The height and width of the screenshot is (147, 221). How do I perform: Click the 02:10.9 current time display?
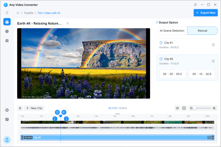(112, 108)
